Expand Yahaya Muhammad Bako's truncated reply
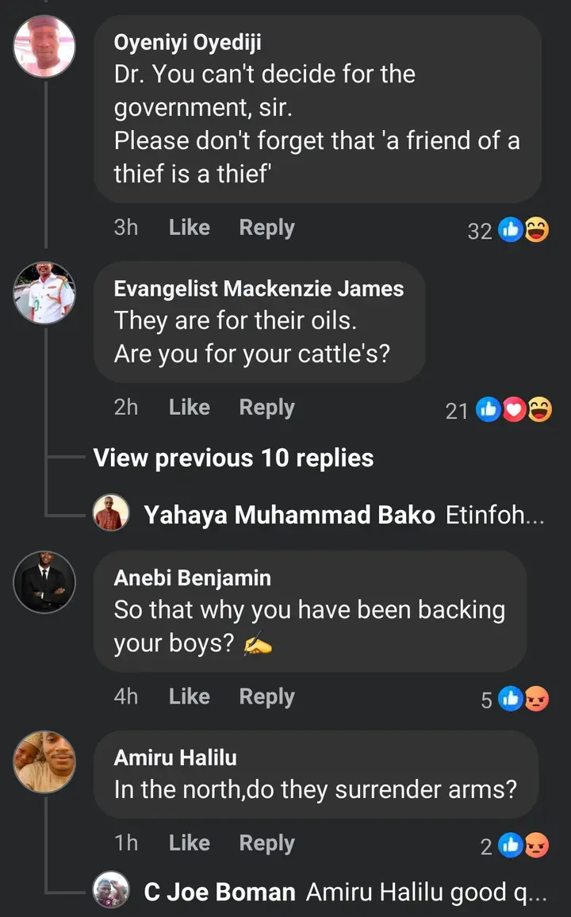Image resolution: width=571 pixels, height=917 pixels. coord(496,516)
